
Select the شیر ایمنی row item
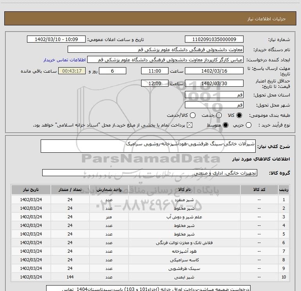click(184, 277)
